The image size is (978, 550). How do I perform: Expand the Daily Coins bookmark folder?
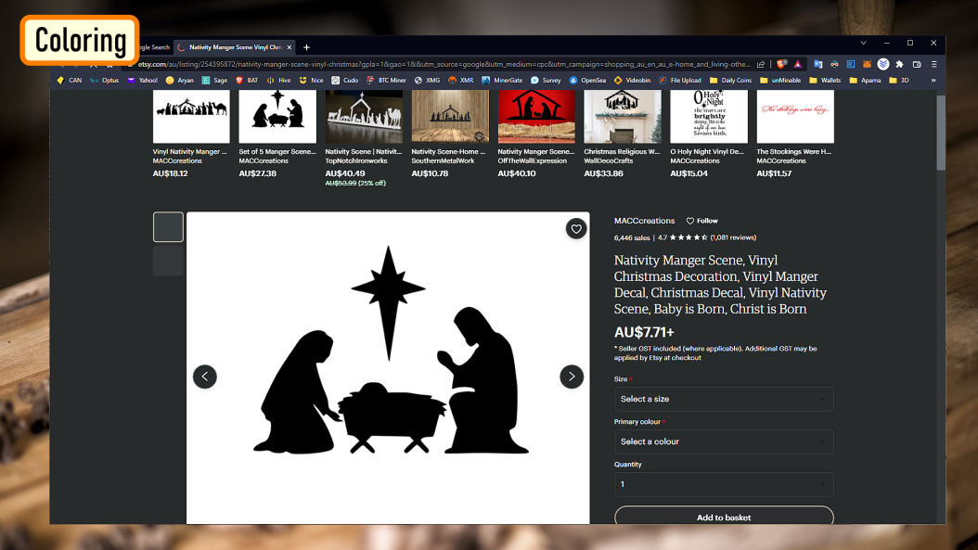pyautogui.click(x=730, y=81)
